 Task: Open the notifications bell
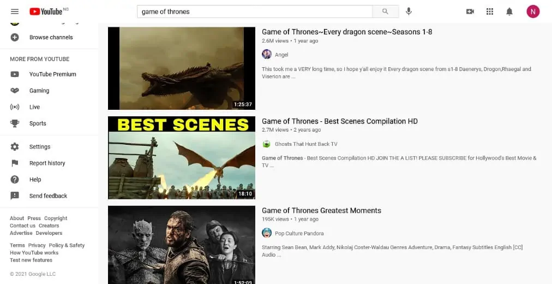509,11
